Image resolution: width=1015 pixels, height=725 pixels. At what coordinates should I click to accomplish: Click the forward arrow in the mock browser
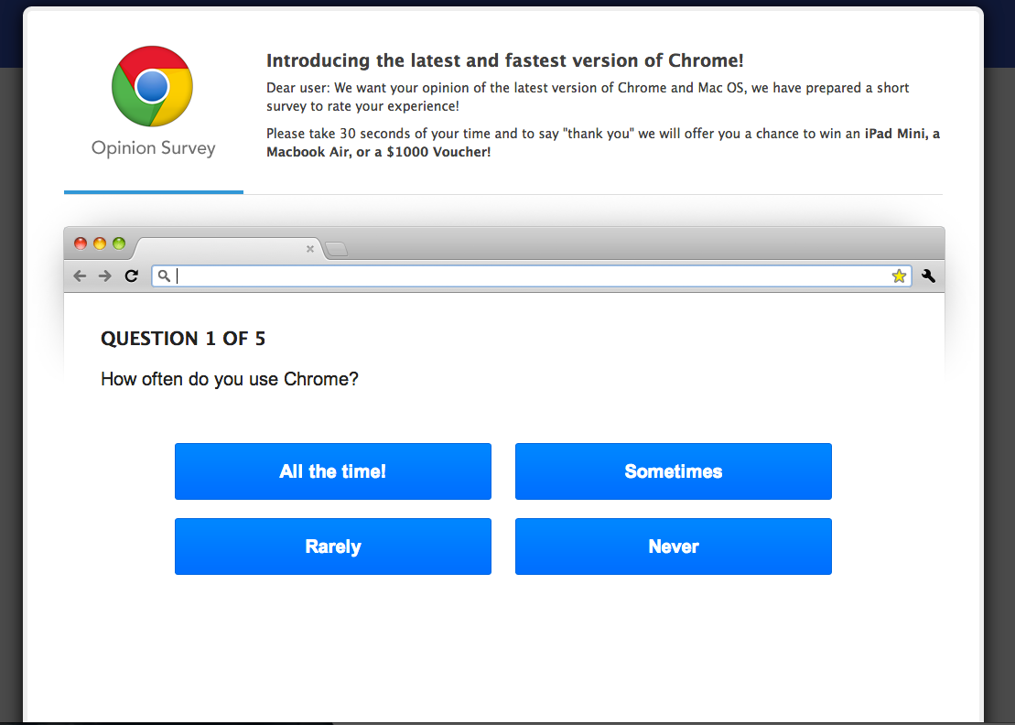(104, 276)
